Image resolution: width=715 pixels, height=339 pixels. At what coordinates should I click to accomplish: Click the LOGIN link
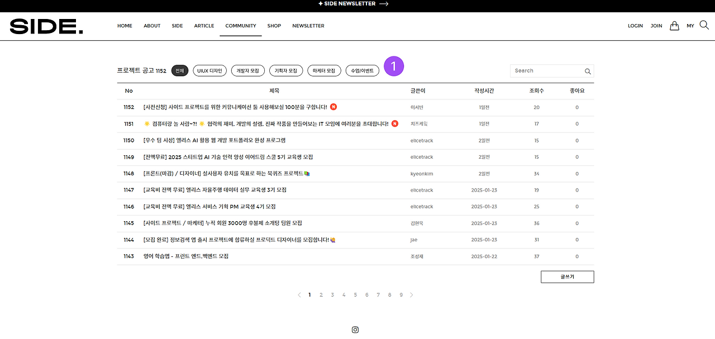point(635,26)
